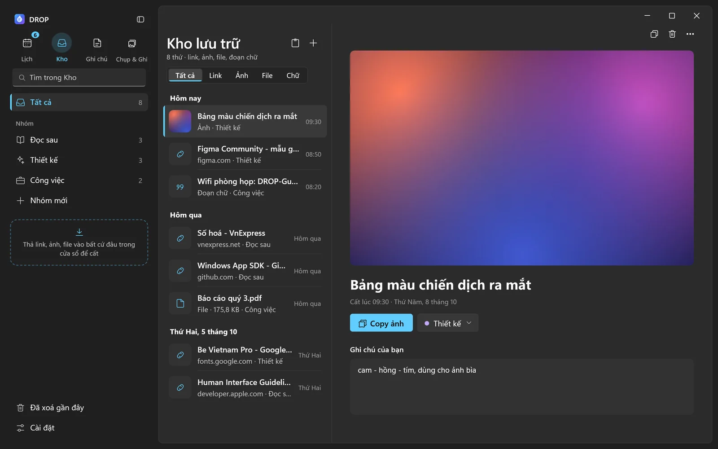The image size is (718, 449).
Task: Open Be Vietnam Pro Google fonts item
Action: pos(245,355)
